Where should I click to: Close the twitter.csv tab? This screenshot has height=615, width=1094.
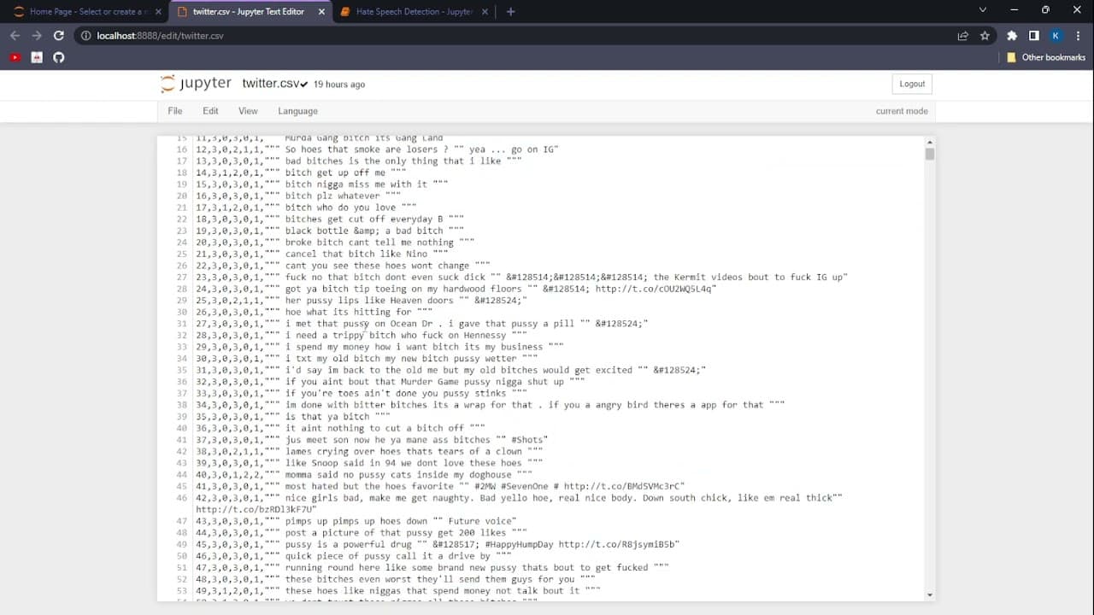click(321, 12)
